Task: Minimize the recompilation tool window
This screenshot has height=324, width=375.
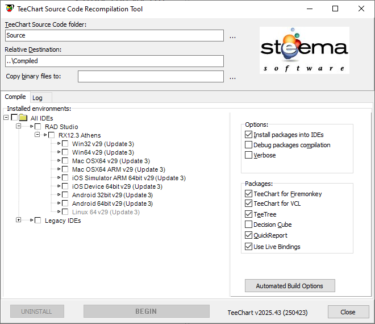Action: click(310, 9)
